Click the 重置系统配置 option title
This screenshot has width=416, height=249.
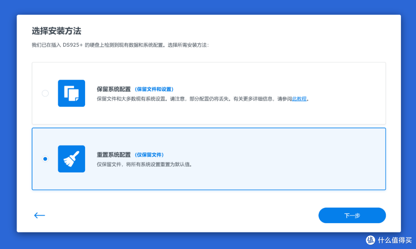pos(114,155)
